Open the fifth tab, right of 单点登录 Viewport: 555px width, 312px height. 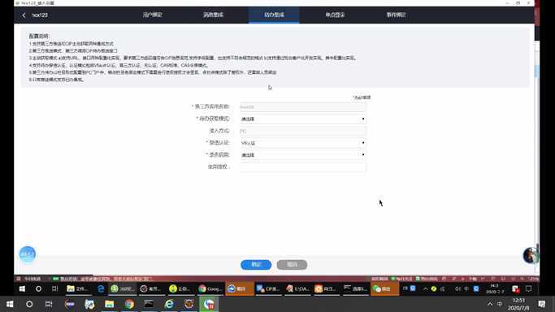(396, 15)
